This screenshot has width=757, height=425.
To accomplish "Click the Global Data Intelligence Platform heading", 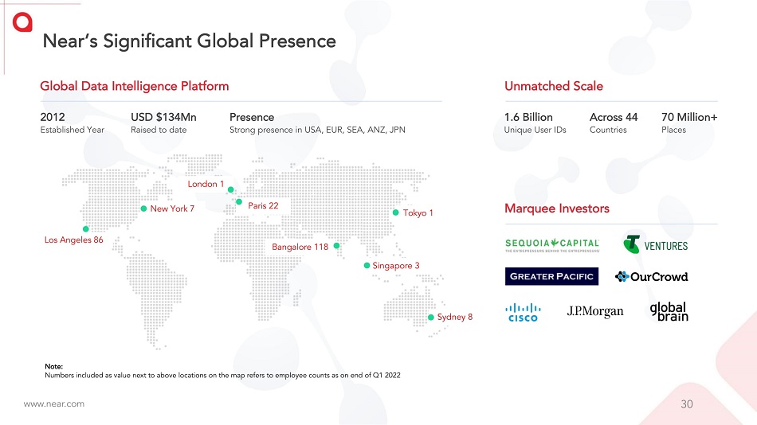I will (x=134, y=86).
